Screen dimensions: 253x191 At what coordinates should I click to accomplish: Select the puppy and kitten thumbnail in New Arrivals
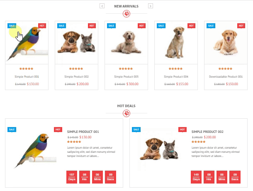click(x=76, y=42)
